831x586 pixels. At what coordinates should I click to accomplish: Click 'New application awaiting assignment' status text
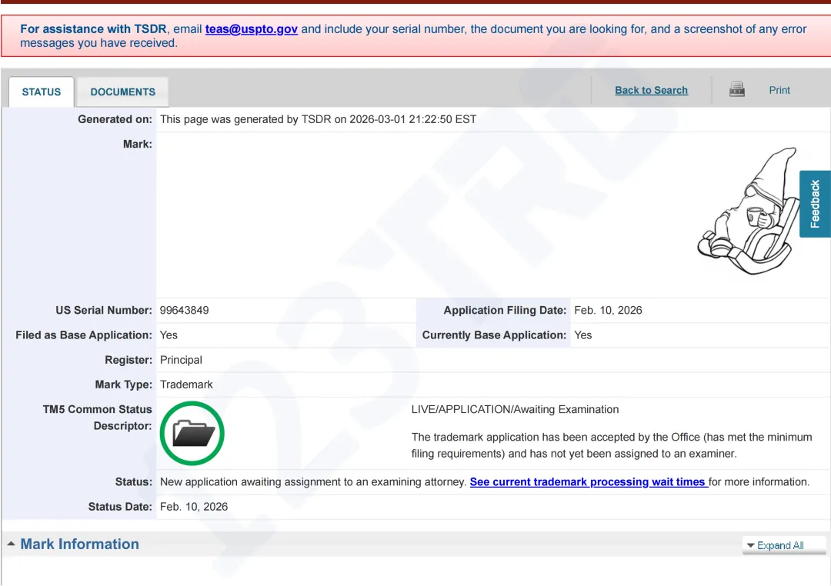(x=313, y=482)
